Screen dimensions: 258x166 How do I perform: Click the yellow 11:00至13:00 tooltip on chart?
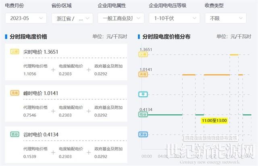pos(214,120)
